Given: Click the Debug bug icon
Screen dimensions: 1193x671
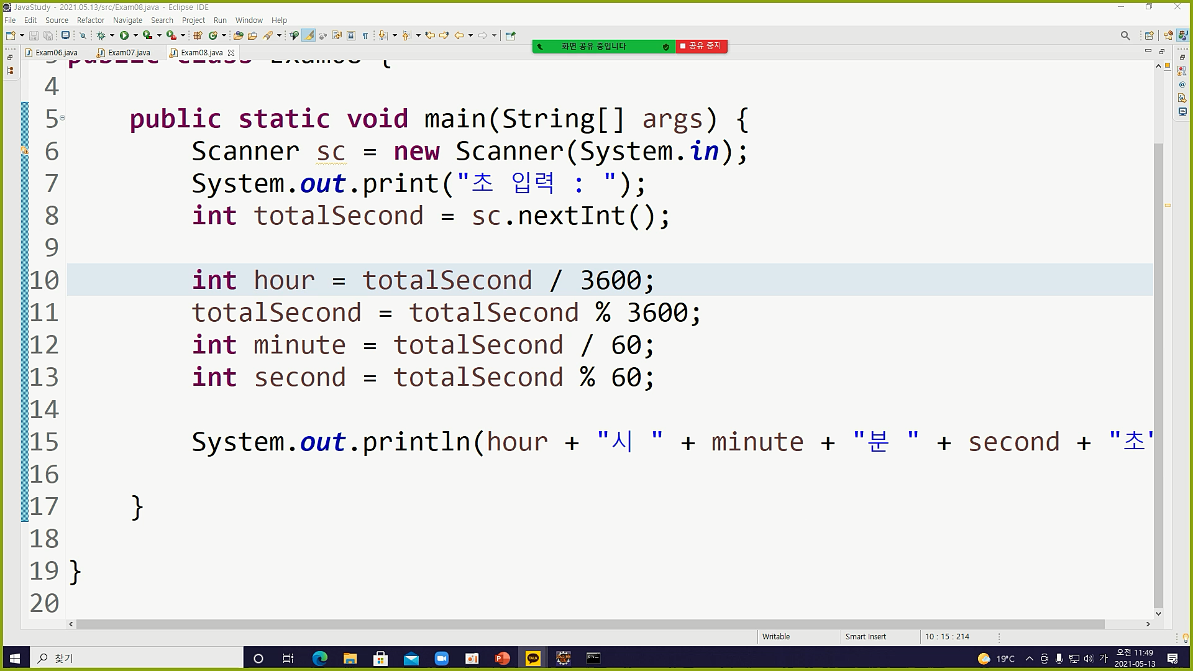Looking at the screenshot, I should [x=101, y=35].
